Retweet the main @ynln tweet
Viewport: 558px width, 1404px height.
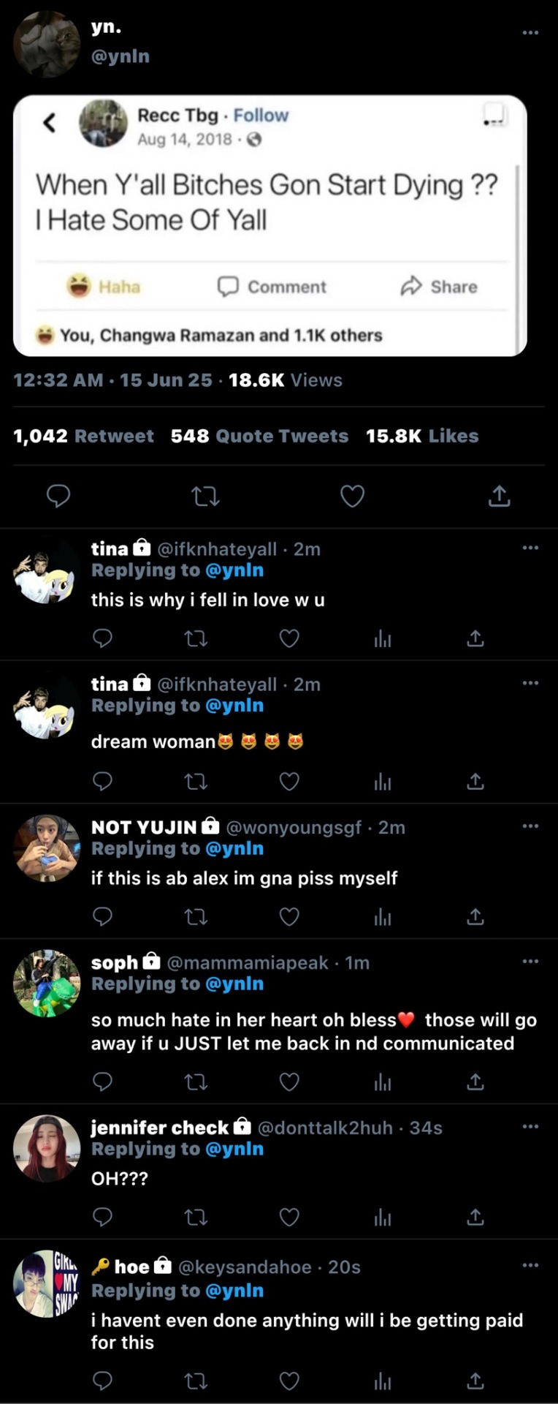pos(205,497)
